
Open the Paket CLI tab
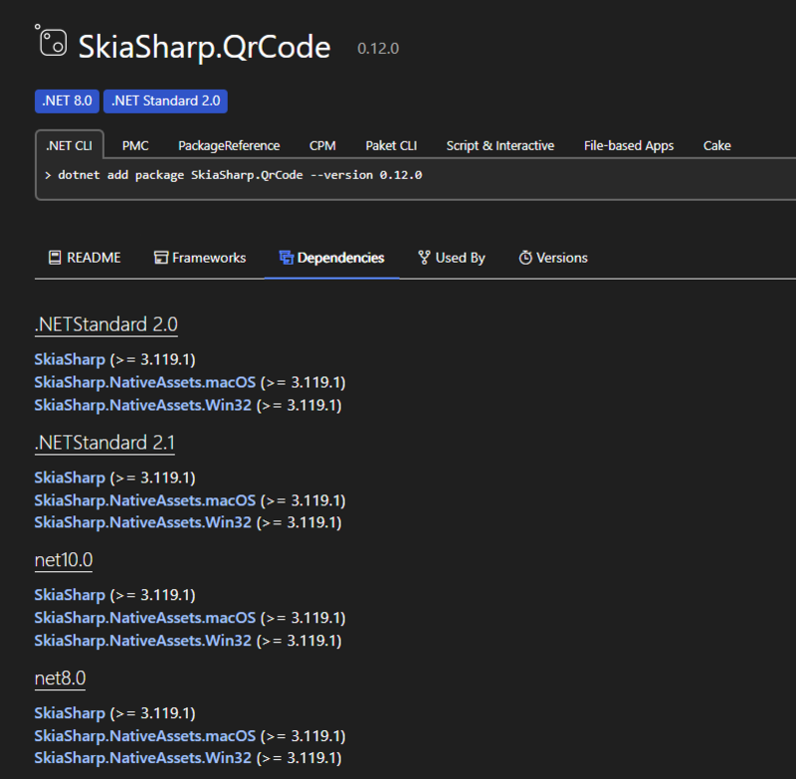pyautogui.click(x=390, y=145)
